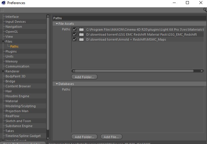Select Projection Man category
This screenshot has width=207, height=144.
17,111
